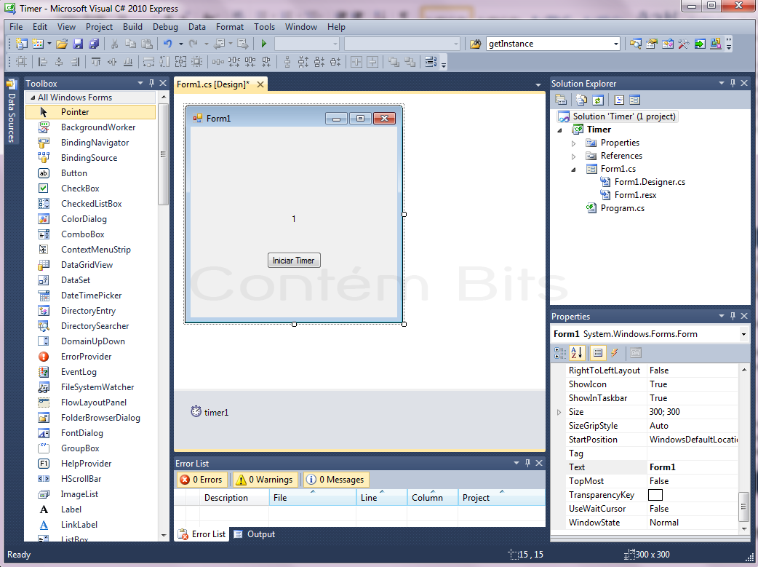
Task: Click the TransparencyKey color swatch
Action: 655,495
